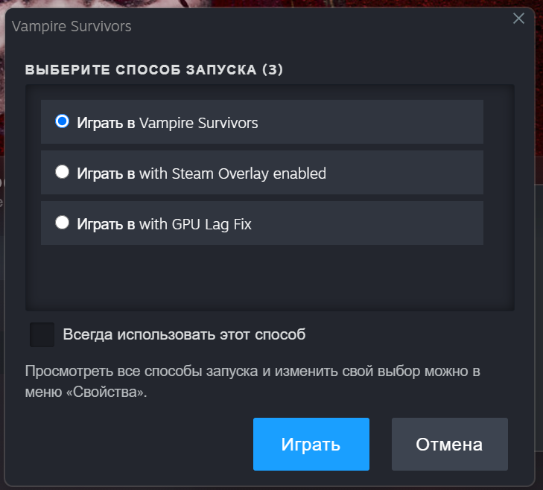Click the right end of the GPU Lag Fix option row
The height and width of the screenshot is (490, 543).
(462, 223)
